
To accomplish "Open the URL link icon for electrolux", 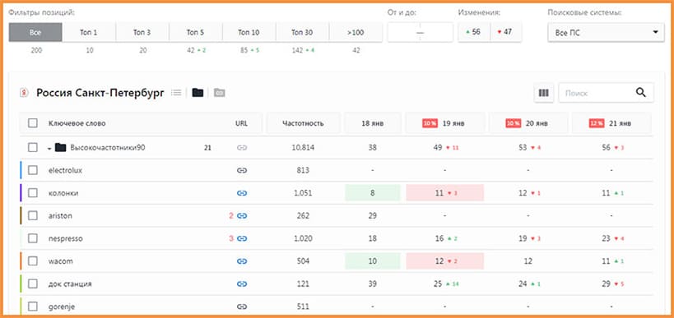I will [x=242, y=170].
